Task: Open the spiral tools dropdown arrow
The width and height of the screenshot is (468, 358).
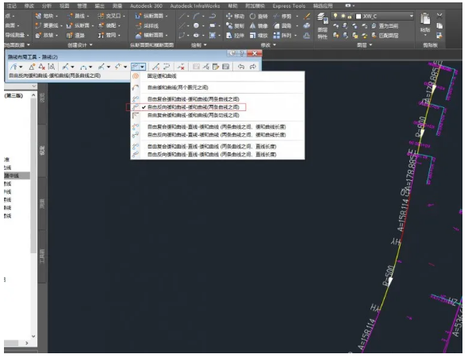Action: [x=143, y=67]
